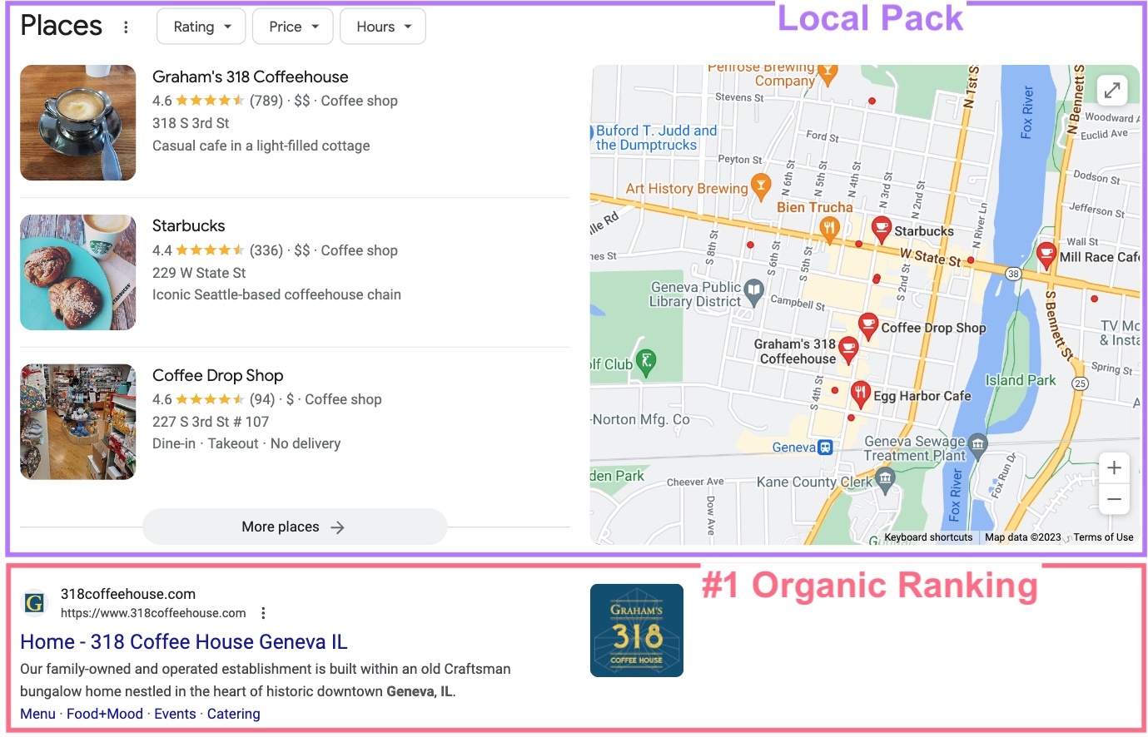Open Terms of Use on the map
The image size is (1148, 737).
(x=1102, y=537)
